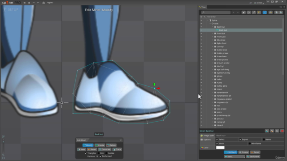287x161 pixels.
Task: Save project using the disk icon
Action: [x=29, y=3]
